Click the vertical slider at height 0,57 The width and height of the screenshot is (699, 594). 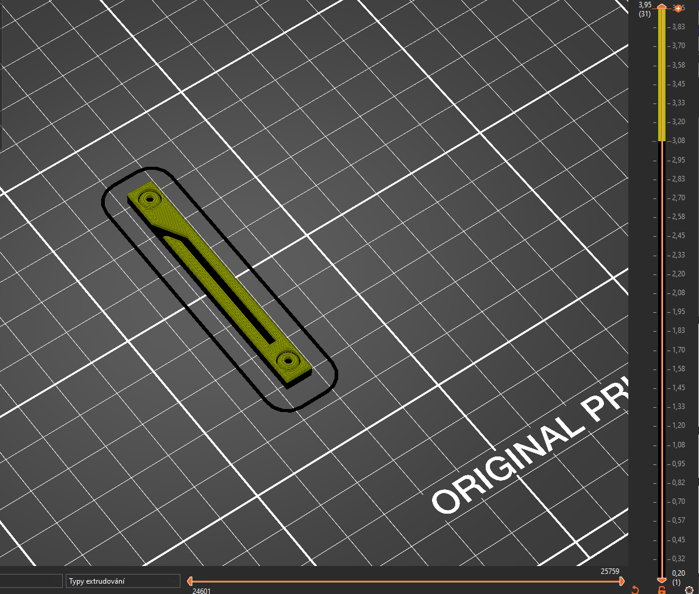661,520
